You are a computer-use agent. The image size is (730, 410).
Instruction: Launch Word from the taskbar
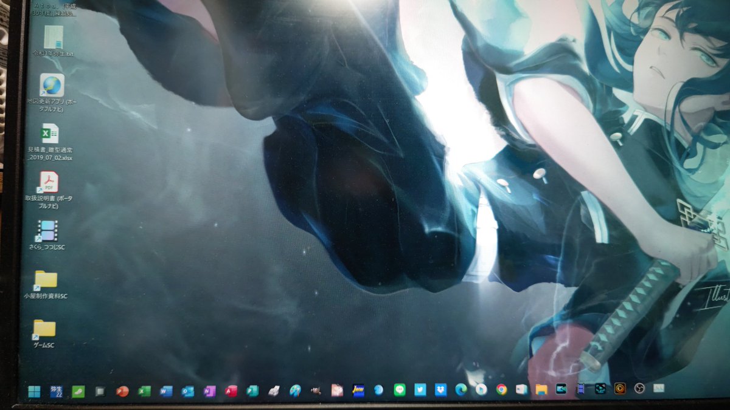point(166,391)
